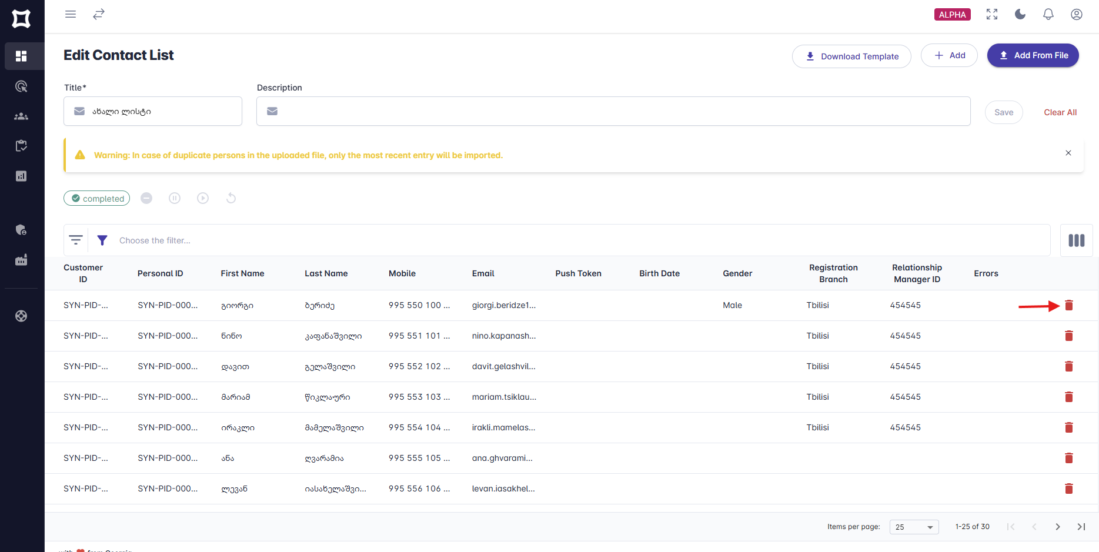This screenshot has width=1099, height=552.
Task: View the reports bar-chart section in sidebar
Action: point(21,176)
